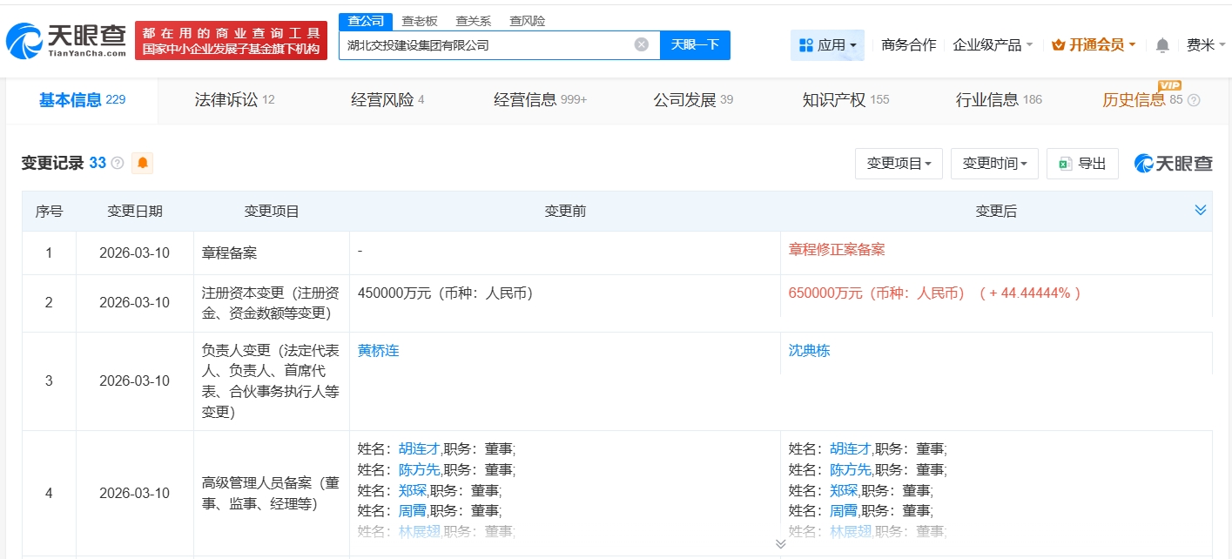This screenshot has width=1232, height=559.
Task: Click the orange change-record alert bell
Action: tap(142, 163)
